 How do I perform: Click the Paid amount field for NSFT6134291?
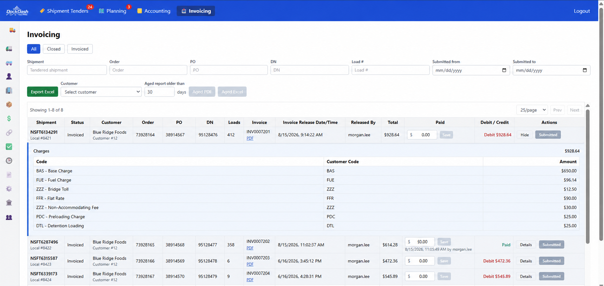(422, 135)
